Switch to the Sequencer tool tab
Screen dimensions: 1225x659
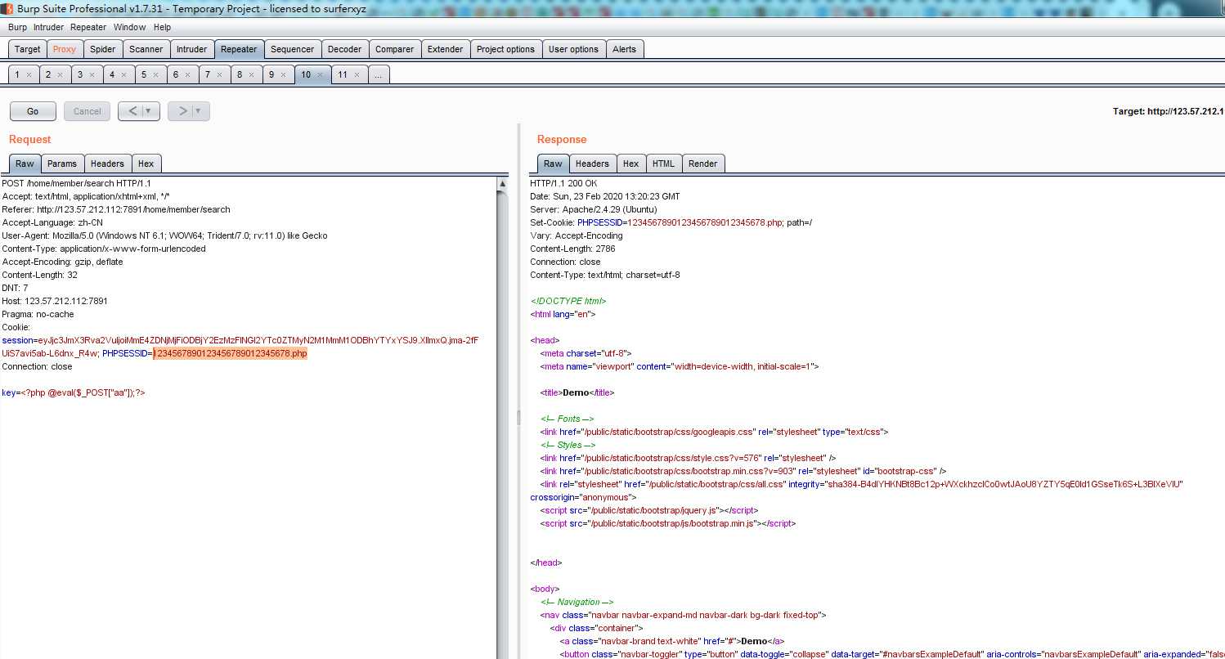pos(292,49)
